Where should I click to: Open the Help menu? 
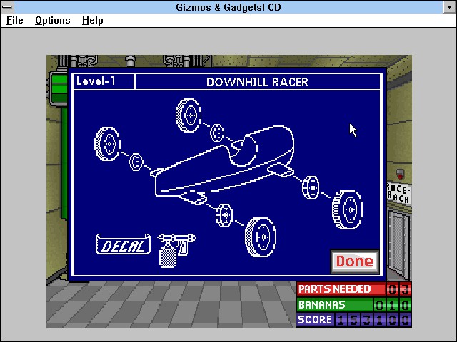coord(92,21)
